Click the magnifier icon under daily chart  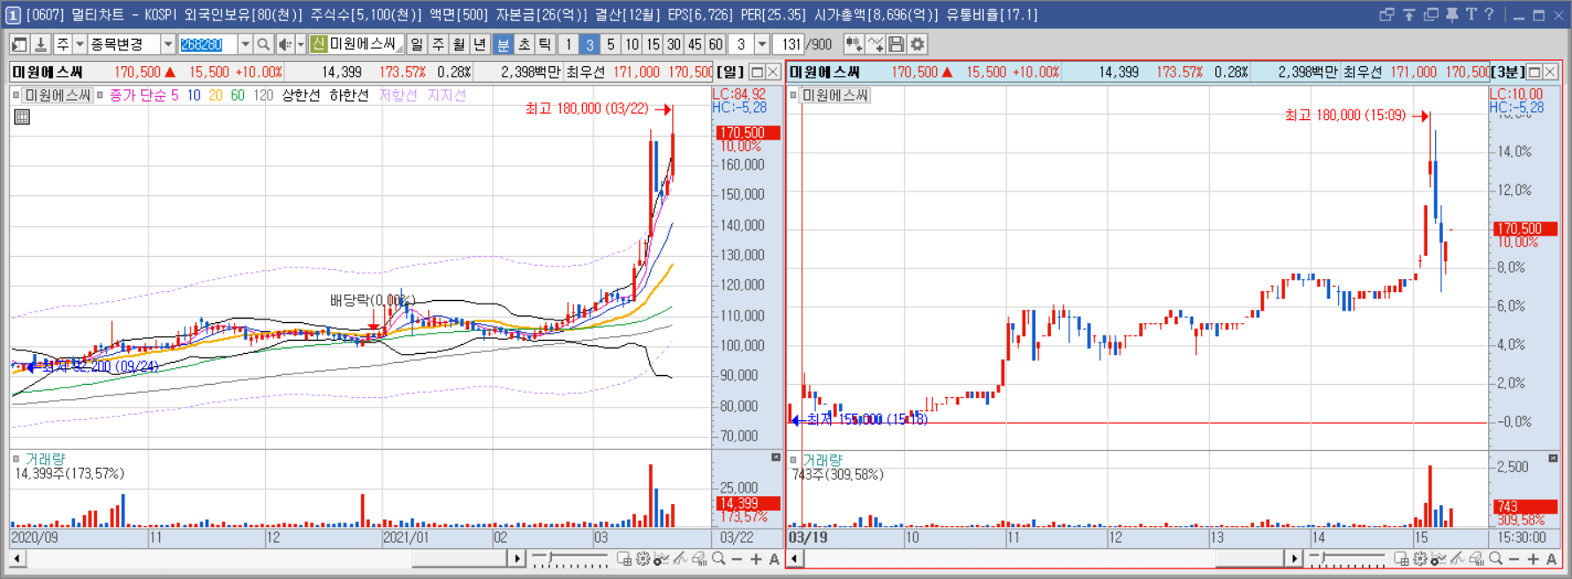tap(719, 559)
